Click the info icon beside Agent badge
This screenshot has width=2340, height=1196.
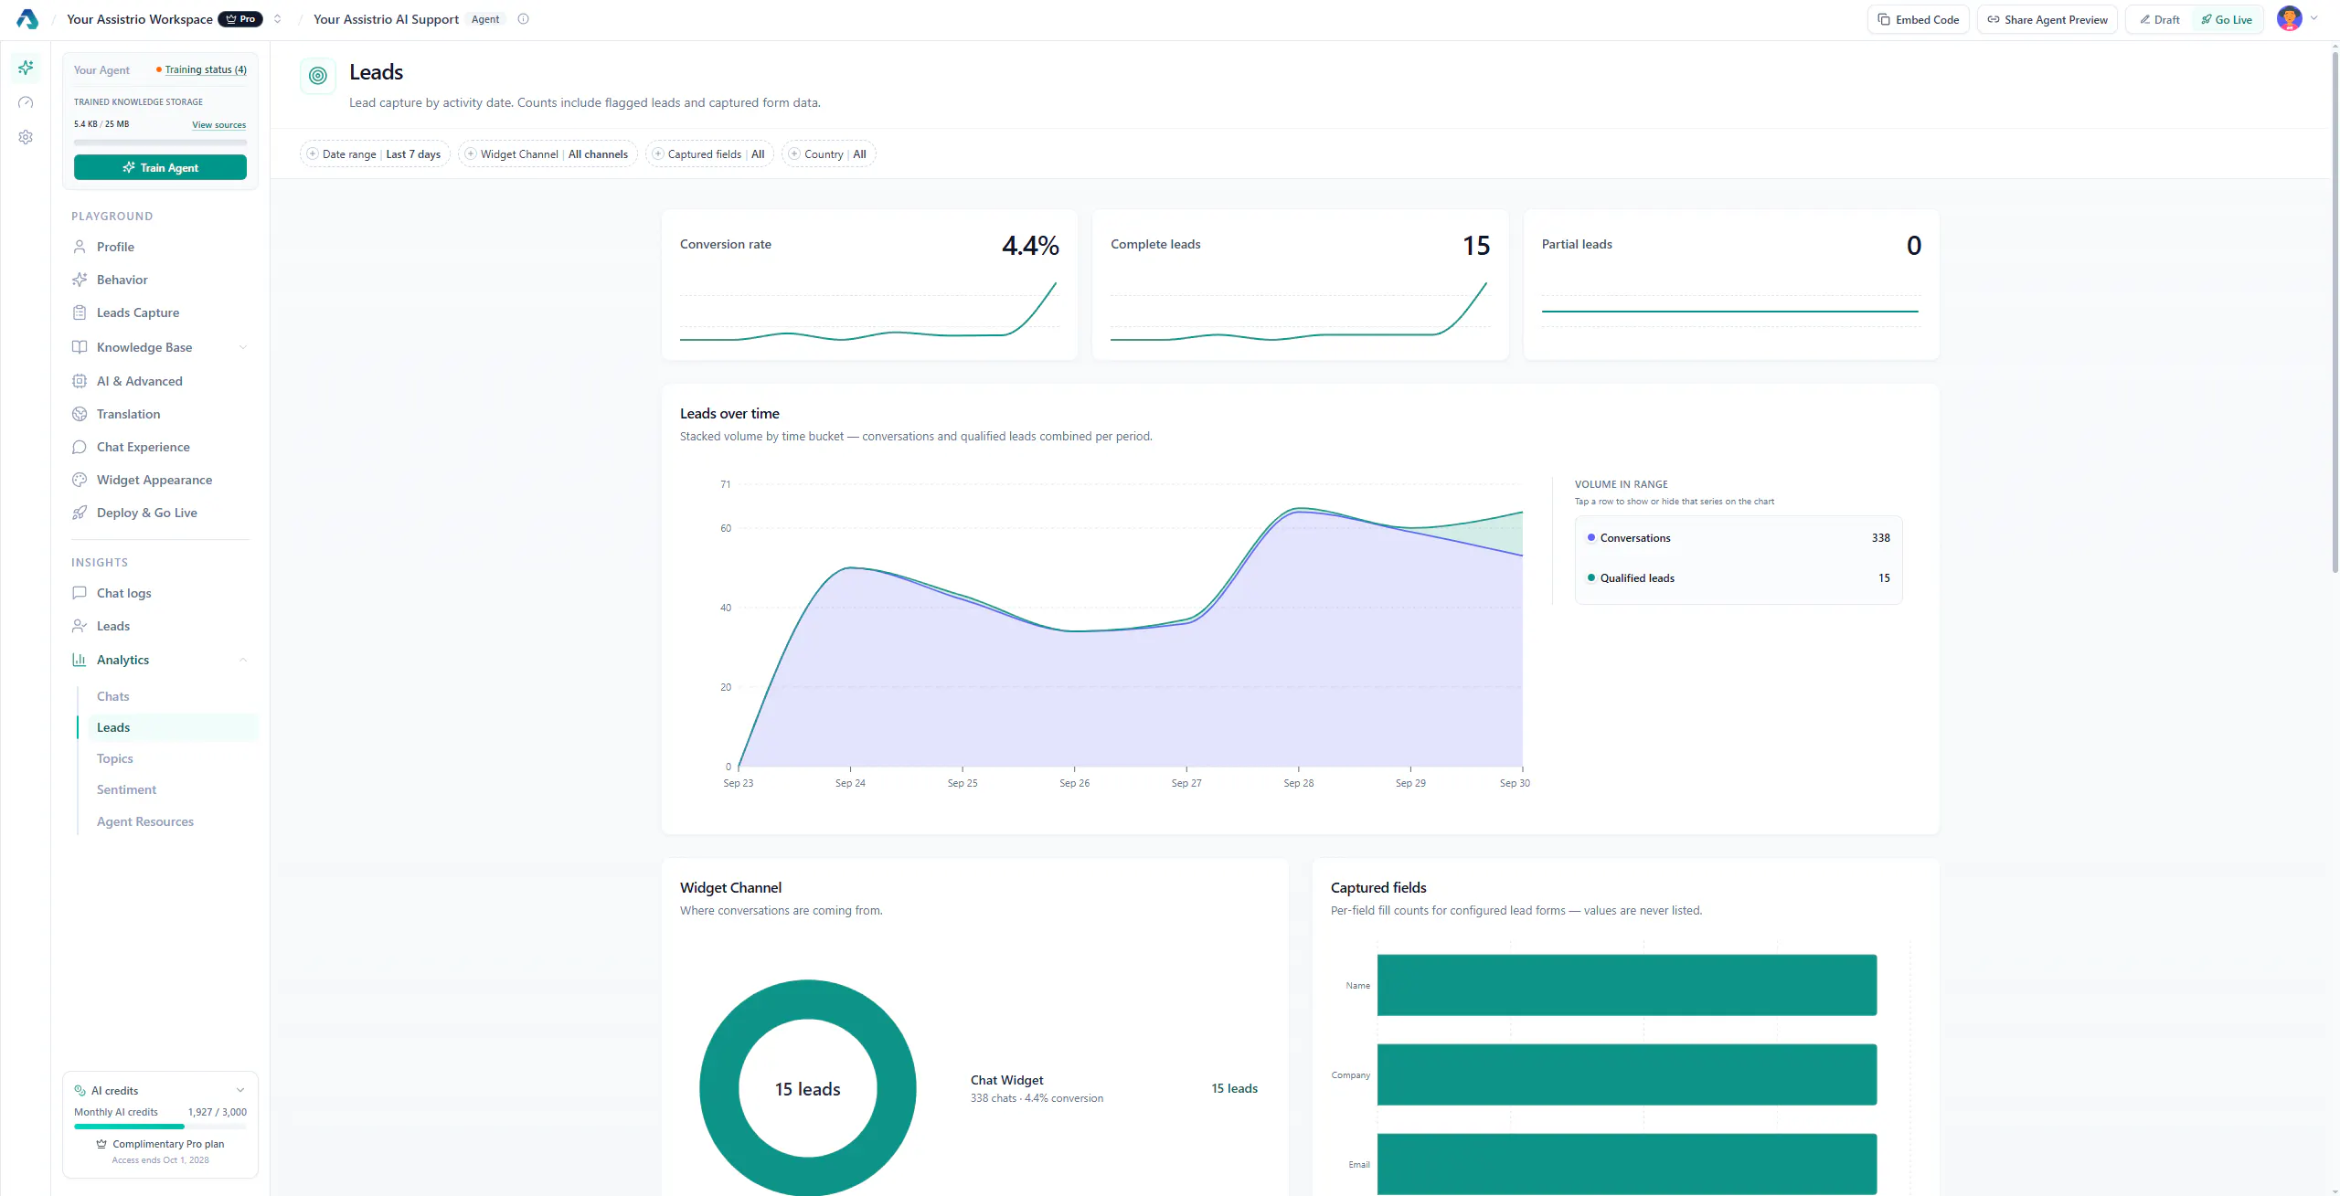[x=523, y=19]
